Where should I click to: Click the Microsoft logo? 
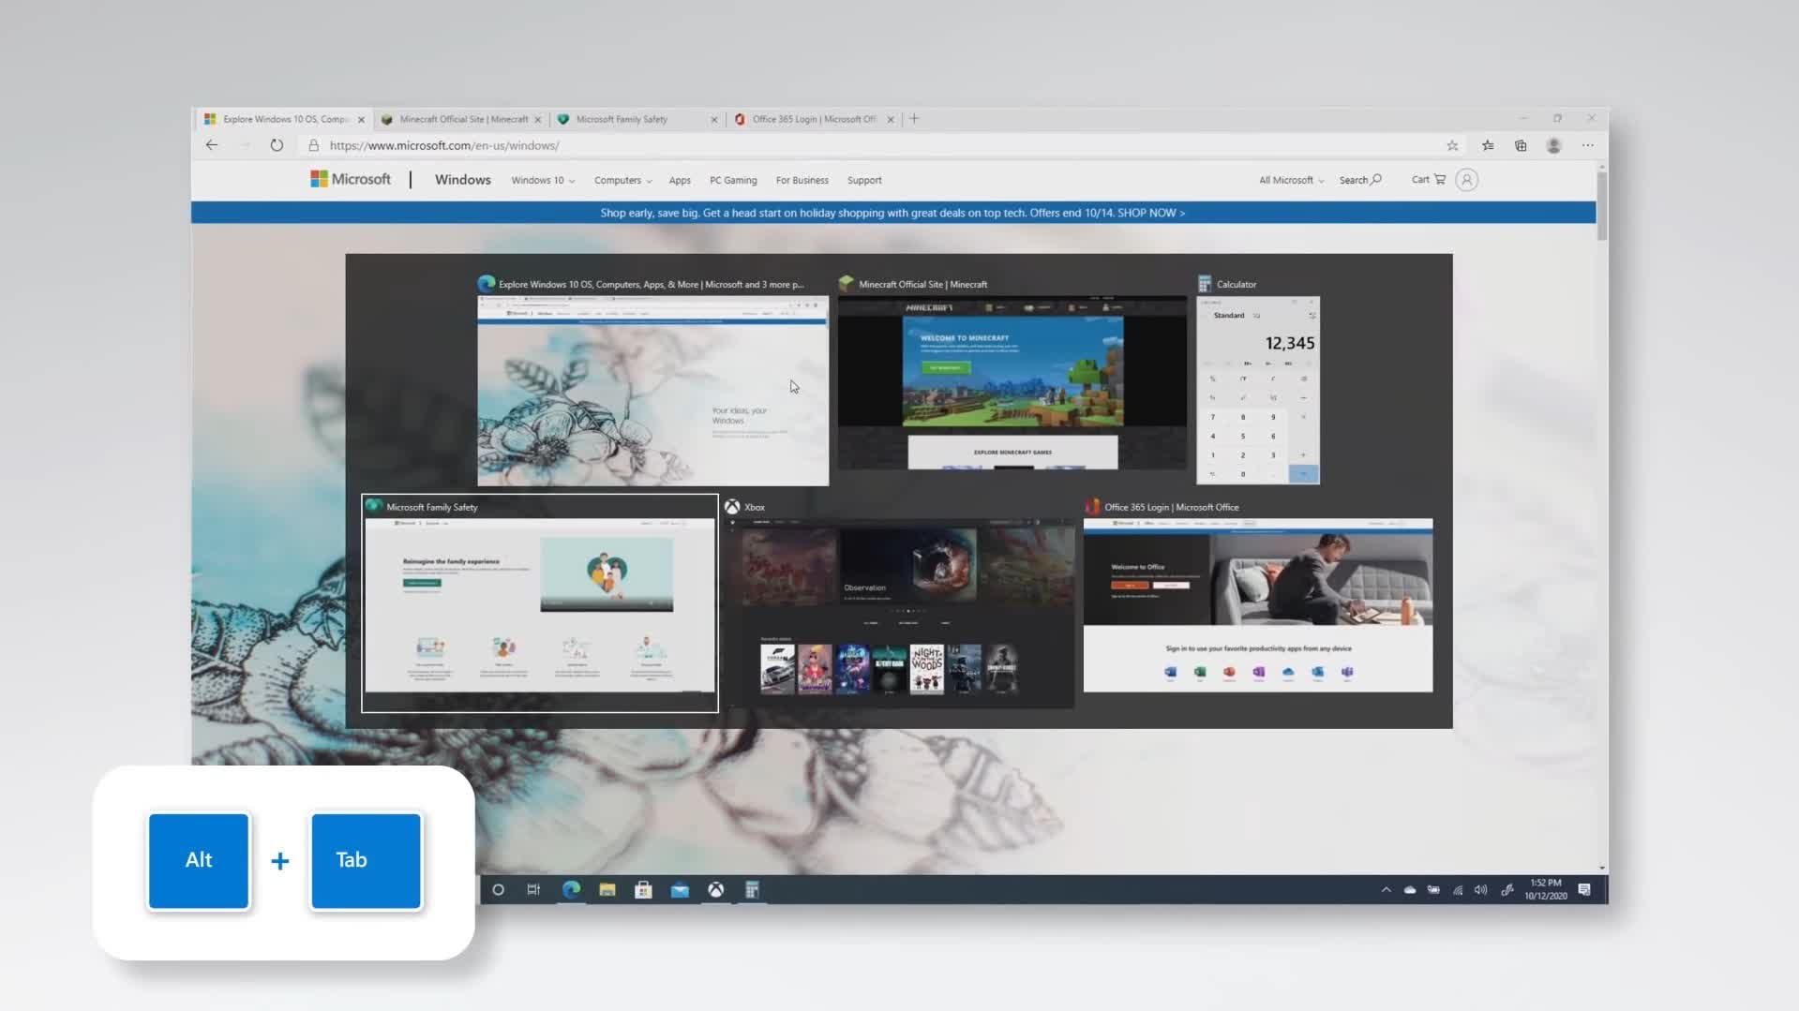pyautogui.click(x=351, y=179)
